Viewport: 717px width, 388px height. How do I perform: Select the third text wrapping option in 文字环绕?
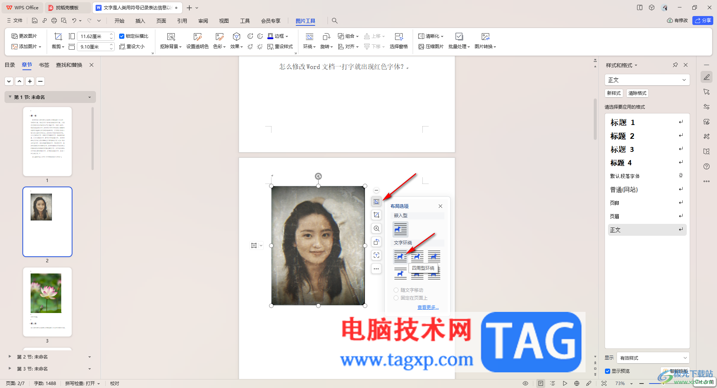[x=434, y=256]
